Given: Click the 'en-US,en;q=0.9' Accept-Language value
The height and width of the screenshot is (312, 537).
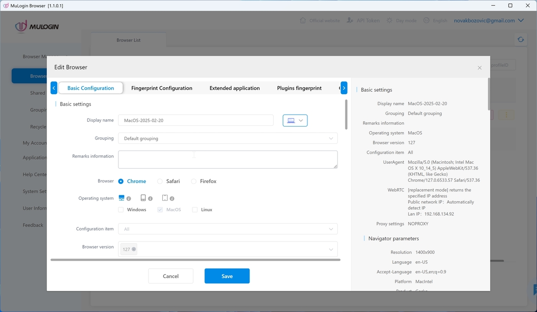Looking at the screenshot, I should (x=431, y=272).
